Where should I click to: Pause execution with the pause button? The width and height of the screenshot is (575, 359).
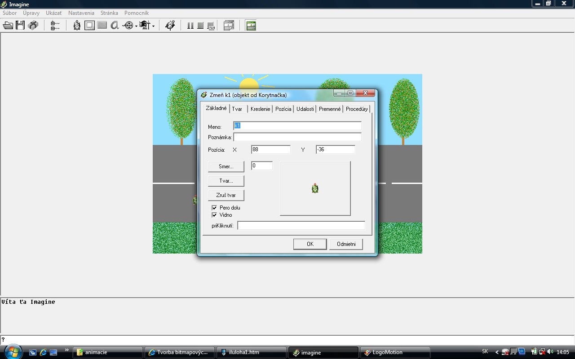click(190, 26)
